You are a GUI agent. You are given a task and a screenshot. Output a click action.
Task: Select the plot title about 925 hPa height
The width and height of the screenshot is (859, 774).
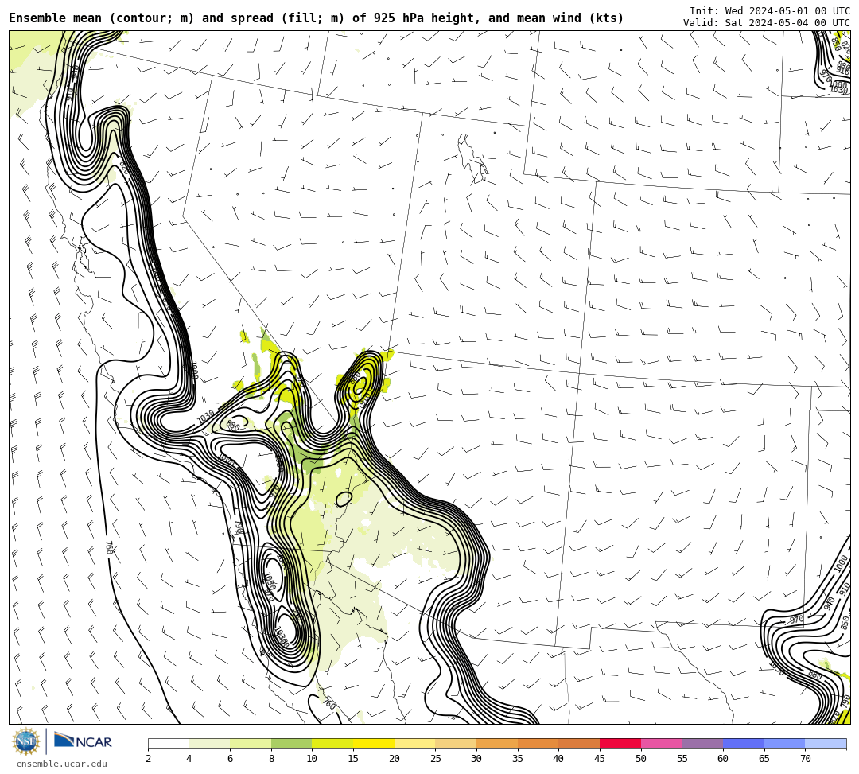(x=316, y=18)
